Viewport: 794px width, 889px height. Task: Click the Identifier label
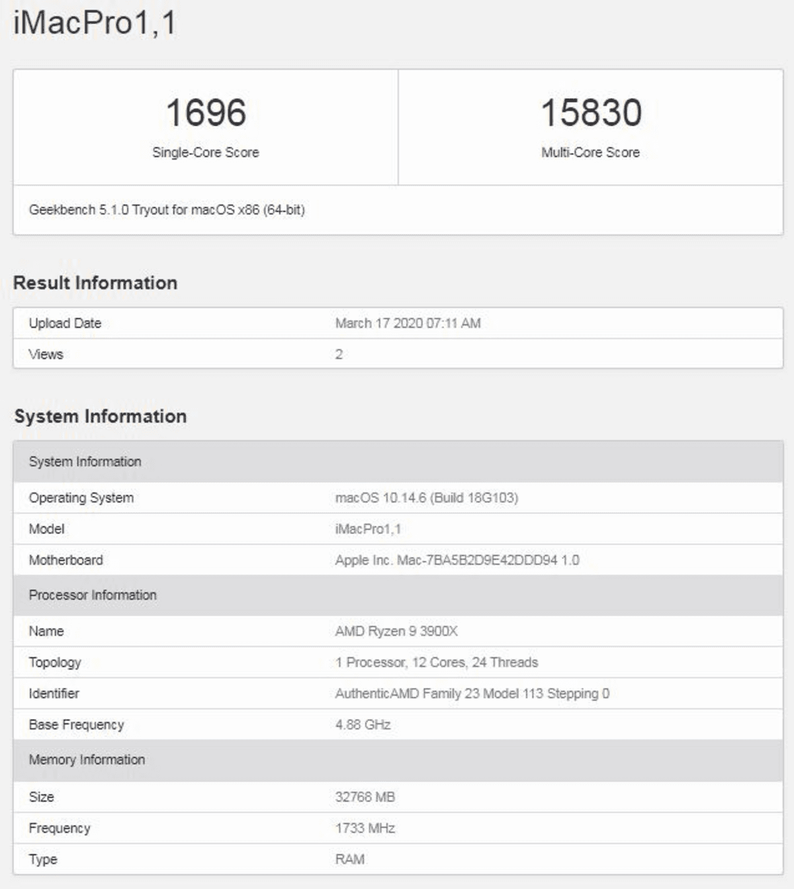click(x=54, y=694)
